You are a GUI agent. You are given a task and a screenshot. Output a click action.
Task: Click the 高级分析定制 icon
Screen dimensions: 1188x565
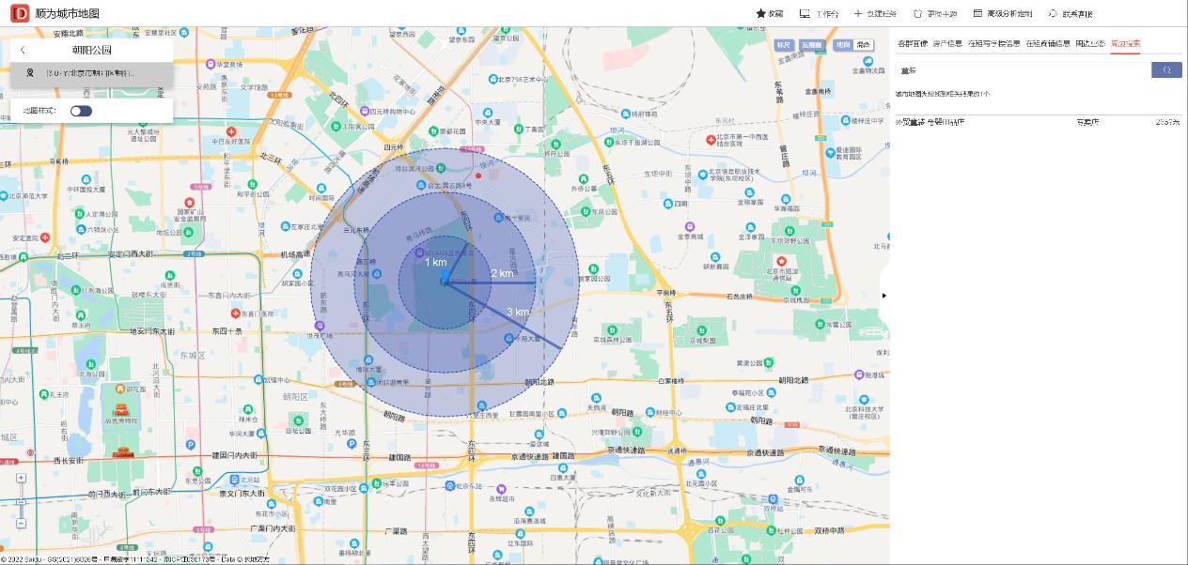tap(977, 14)
